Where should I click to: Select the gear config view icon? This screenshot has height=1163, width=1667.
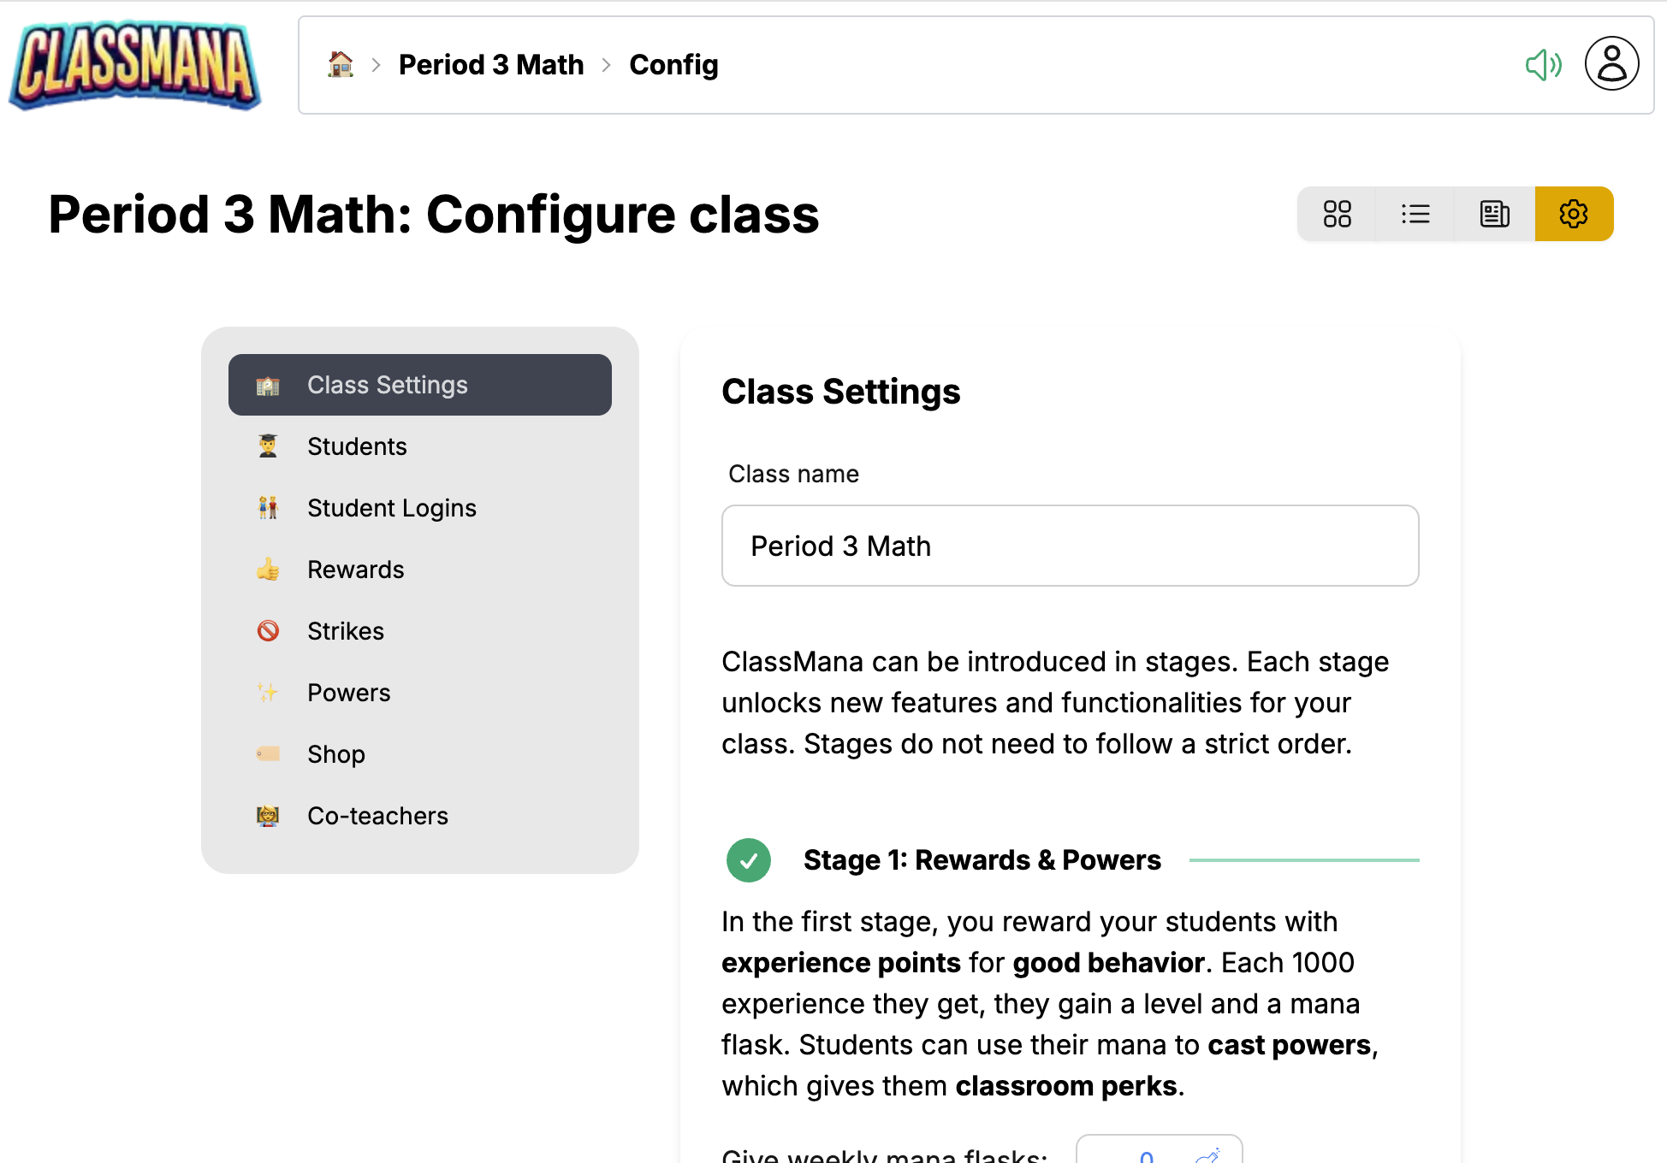[1574, 214]
